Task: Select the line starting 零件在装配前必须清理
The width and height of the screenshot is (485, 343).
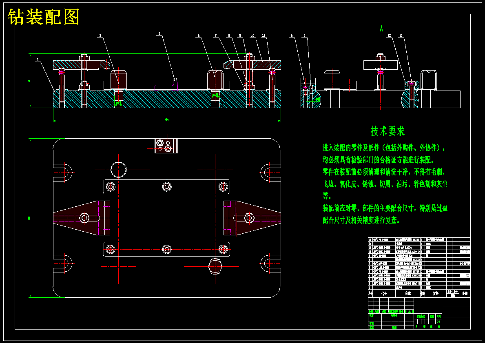Action: [x=383, y=172]
